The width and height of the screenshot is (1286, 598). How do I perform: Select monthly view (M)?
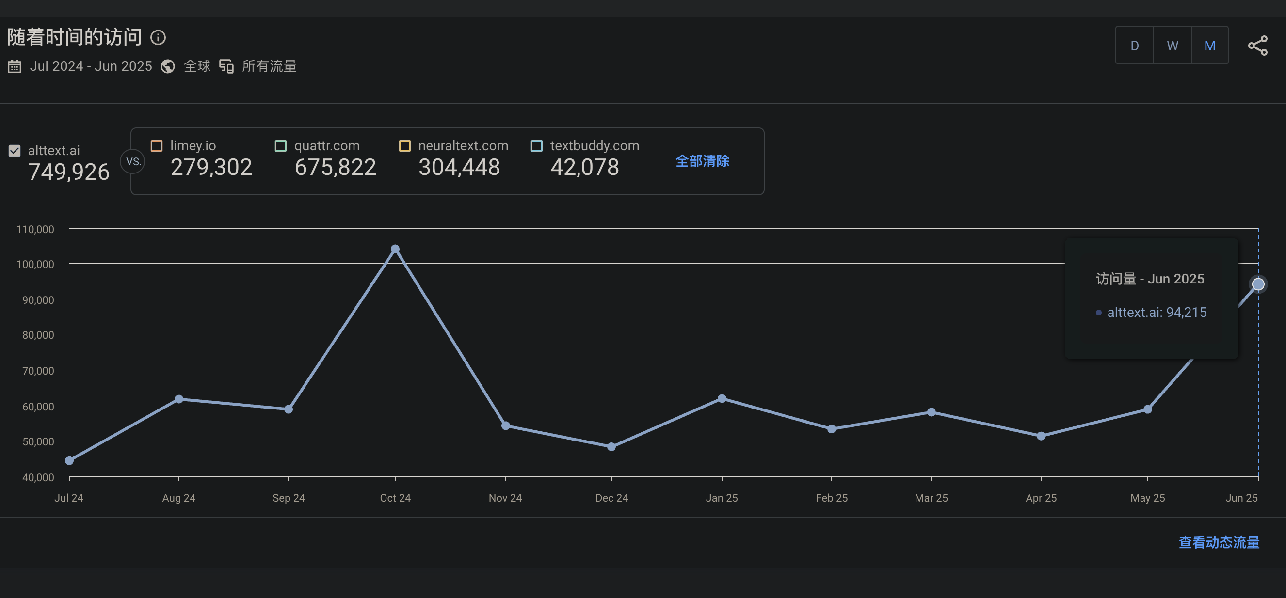[x=1209, y=46]
